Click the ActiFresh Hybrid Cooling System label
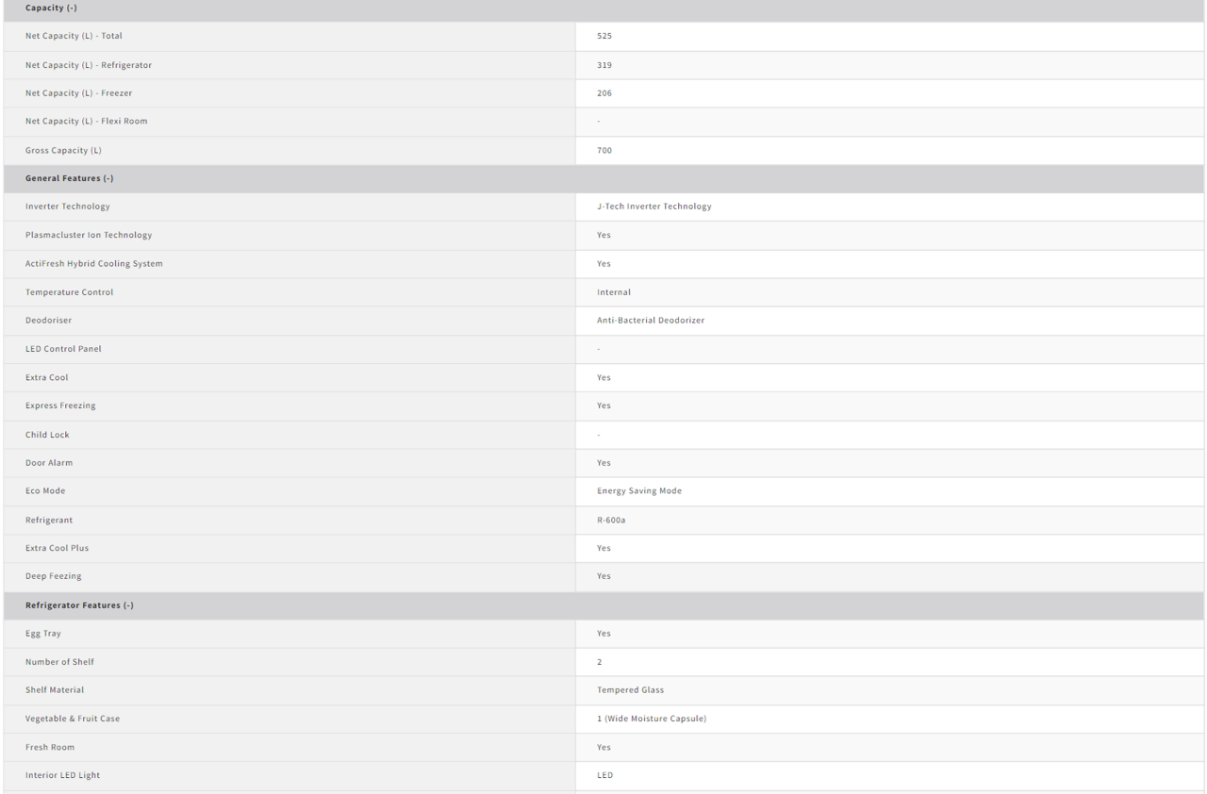The width and height of the screenshot is (1207, 794). click(x=93, y=264)
